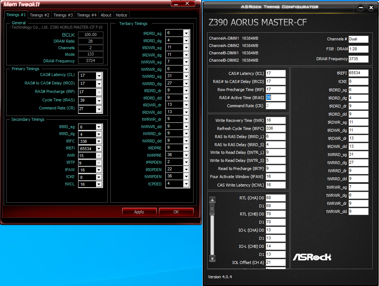Open the Timings #4 tab
This screenshot has height=286, width=379.
coord(86,15)
